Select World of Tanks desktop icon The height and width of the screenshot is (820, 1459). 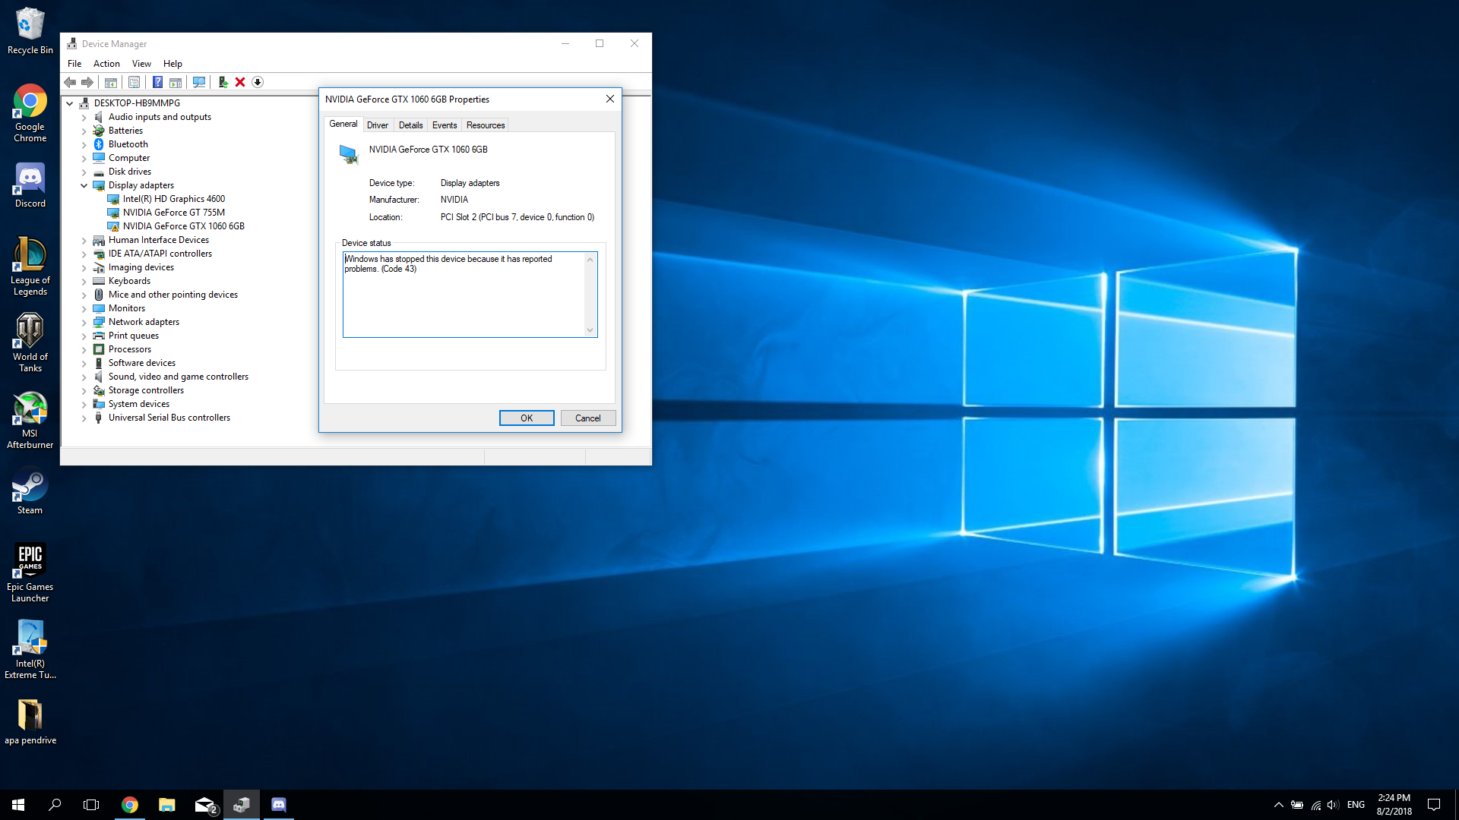[x=30, y=343]
